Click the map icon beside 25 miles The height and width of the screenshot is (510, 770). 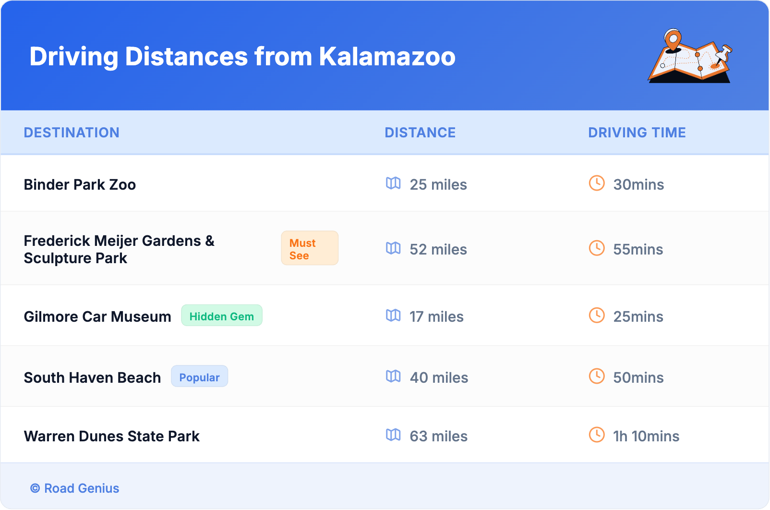(393, 183)
